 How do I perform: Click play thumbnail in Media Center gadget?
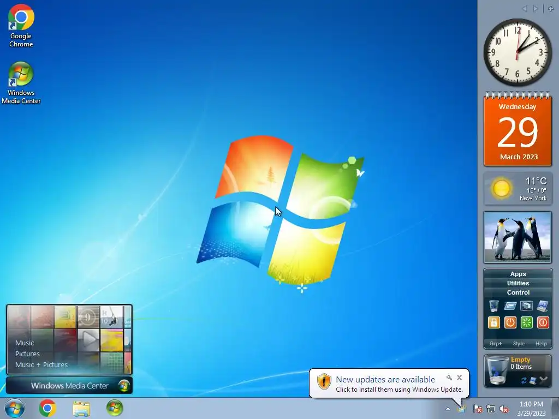pyautogui.click(x=88, y=340)
